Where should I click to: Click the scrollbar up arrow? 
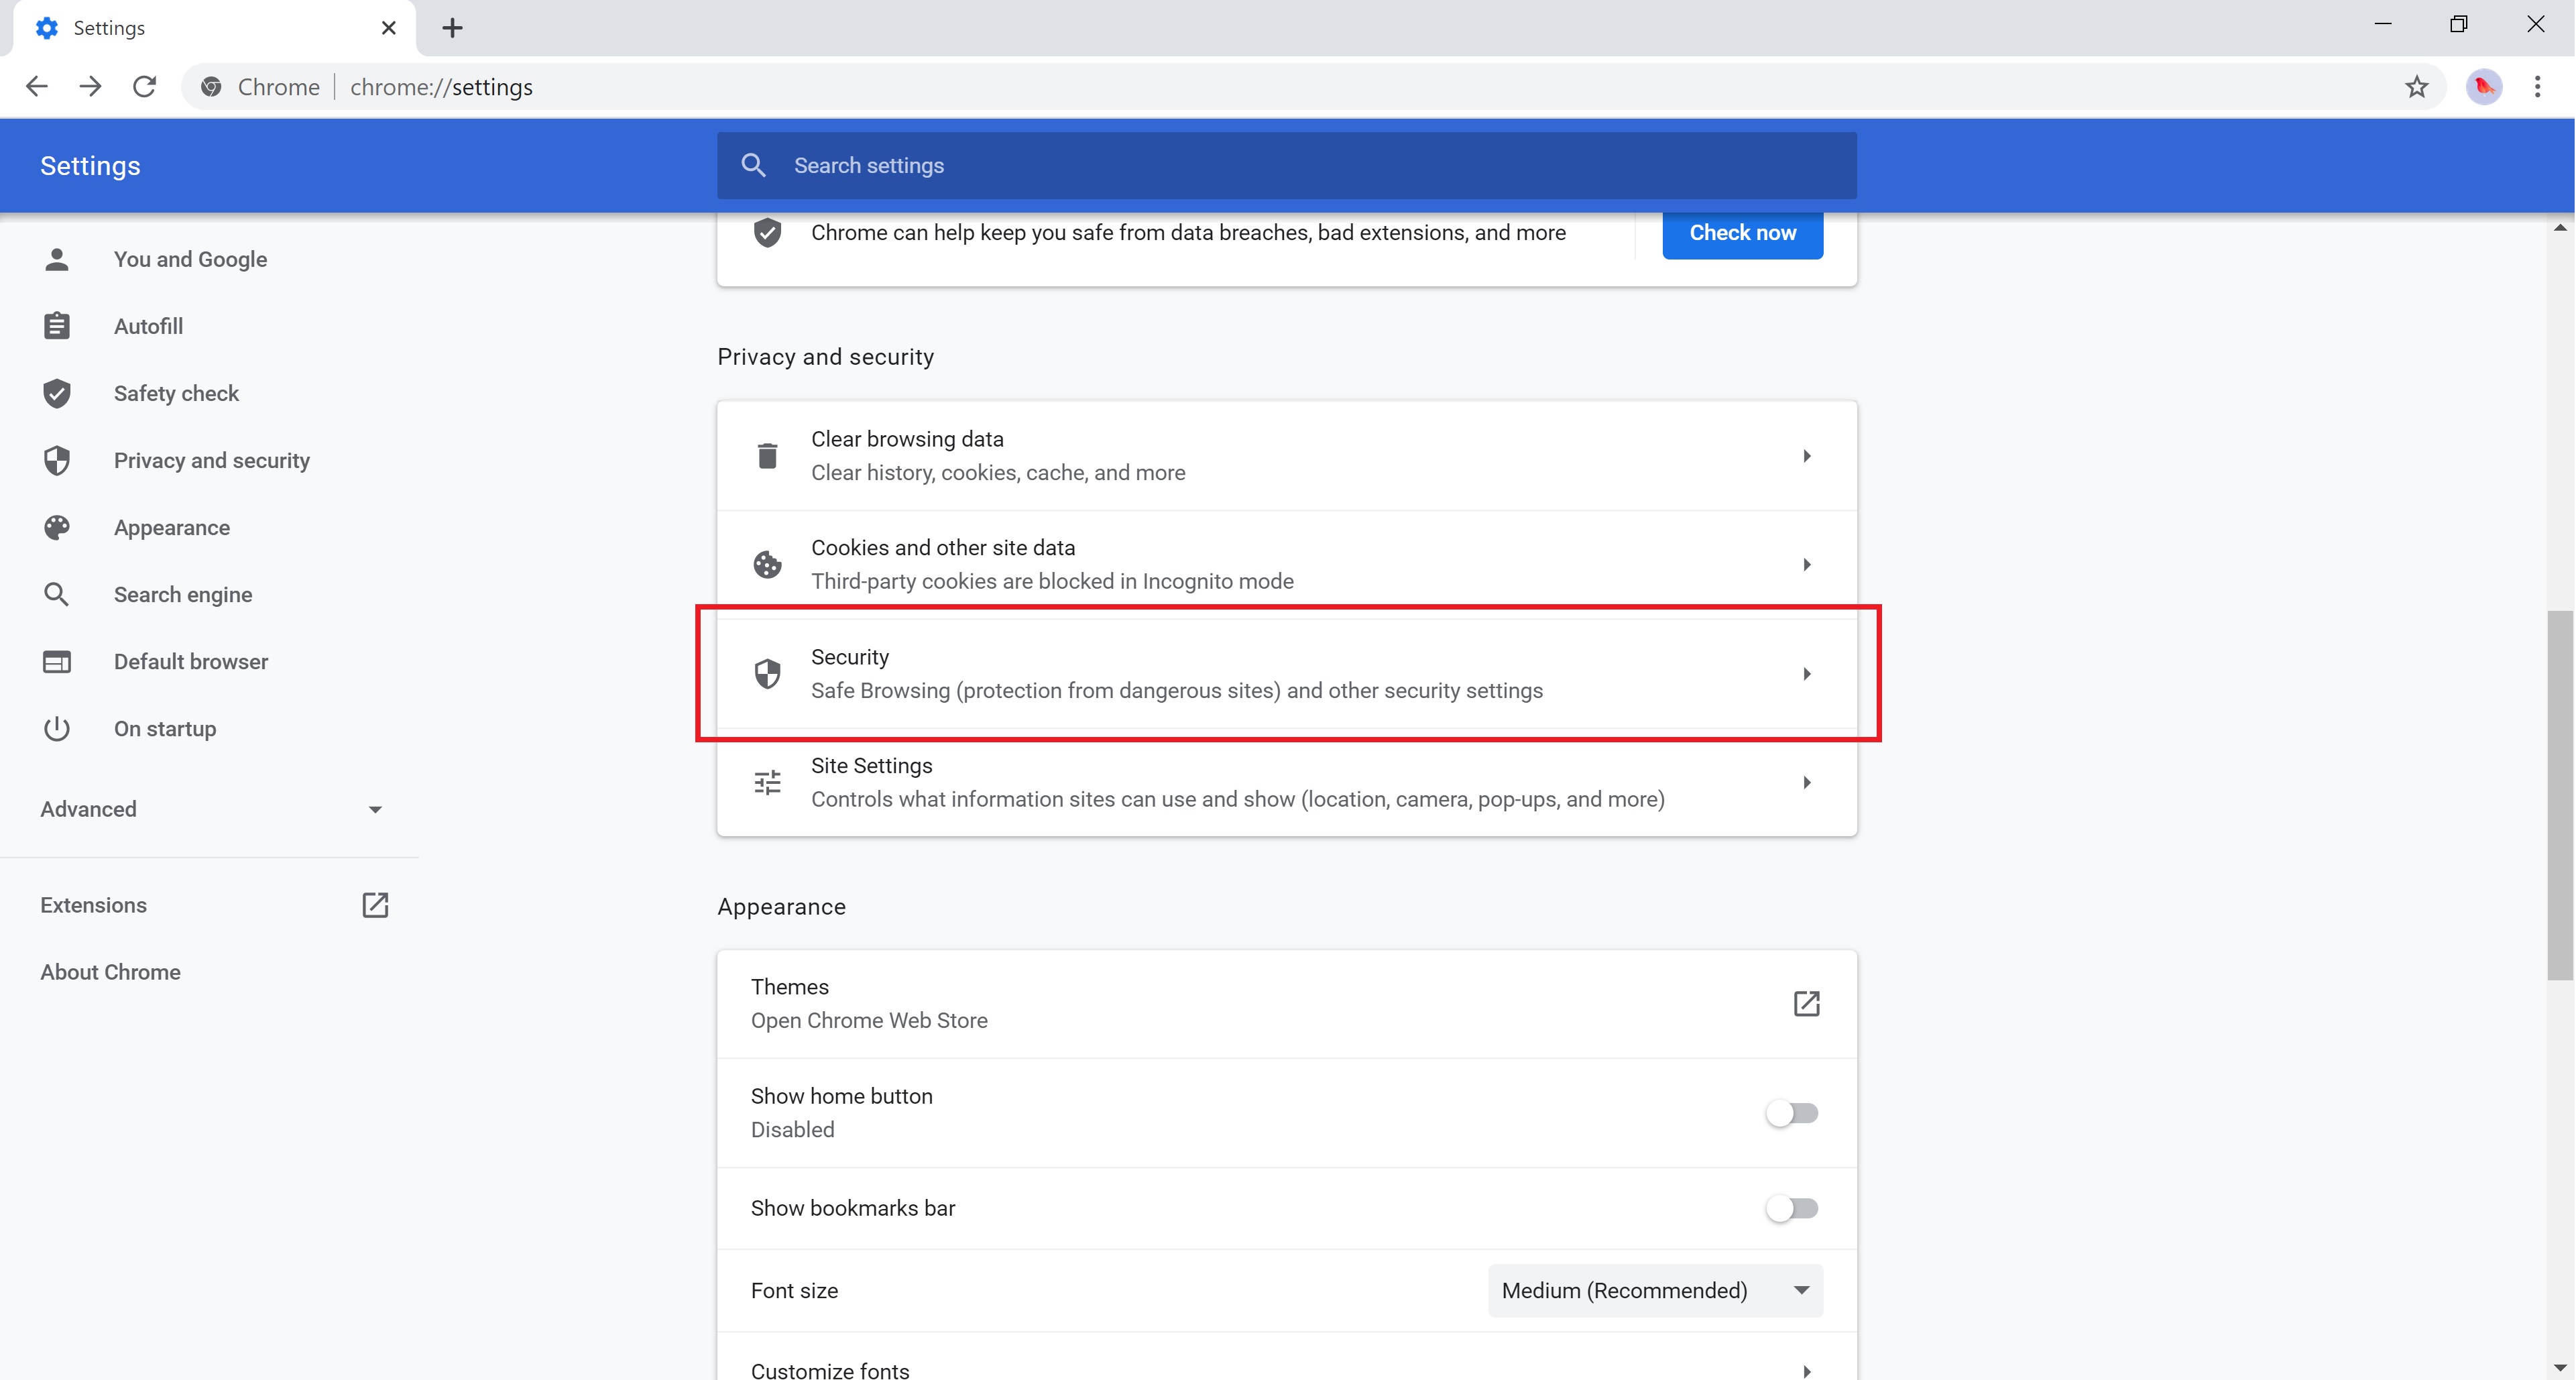tap(2560, 228)
